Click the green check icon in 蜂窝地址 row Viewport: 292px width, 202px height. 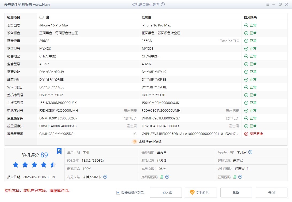click(x=246, y=80)
